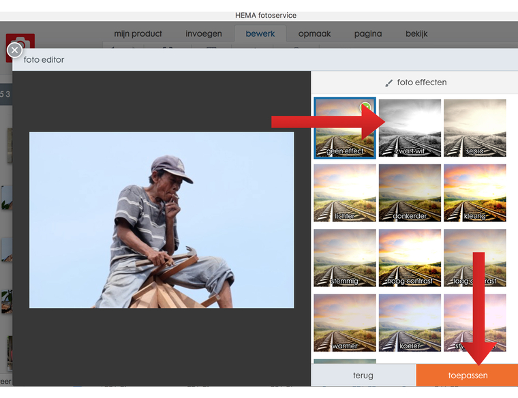Select the geen effect thumbnail
This screenshot has width=518, height=398.
point(345,128)
